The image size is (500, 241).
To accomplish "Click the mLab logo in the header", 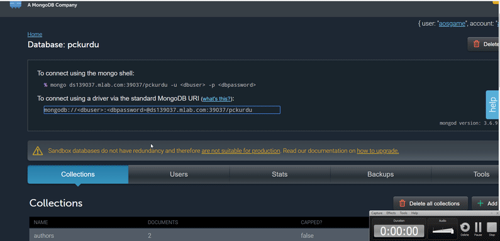I will (16, 4).
